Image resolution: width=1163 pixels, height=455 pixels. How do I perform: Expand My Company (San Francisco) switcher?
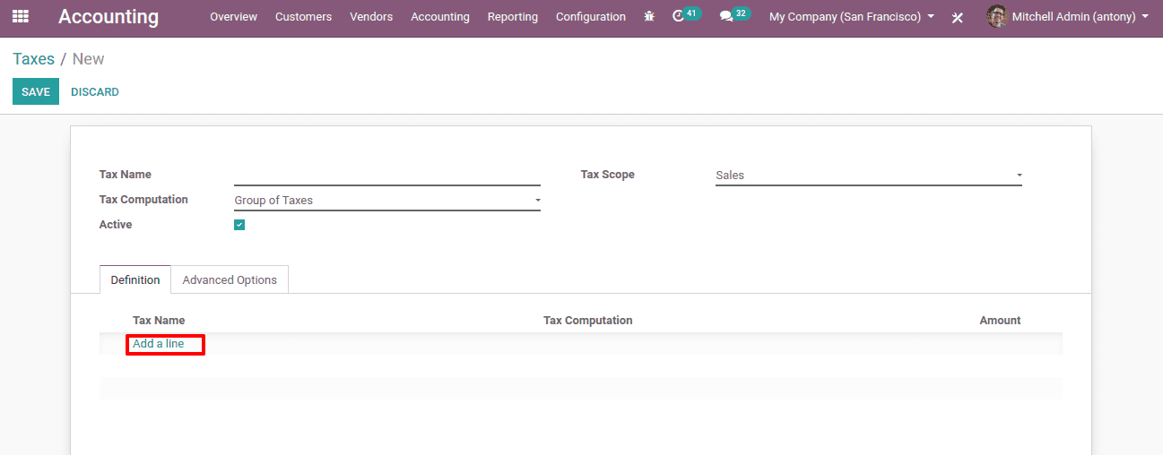(x=852, y=16)
